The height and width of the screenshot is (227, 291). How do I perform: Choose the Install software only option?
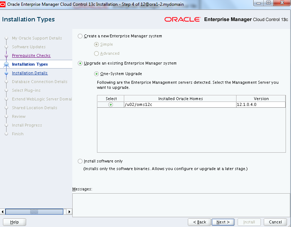[x=80, y=161]
